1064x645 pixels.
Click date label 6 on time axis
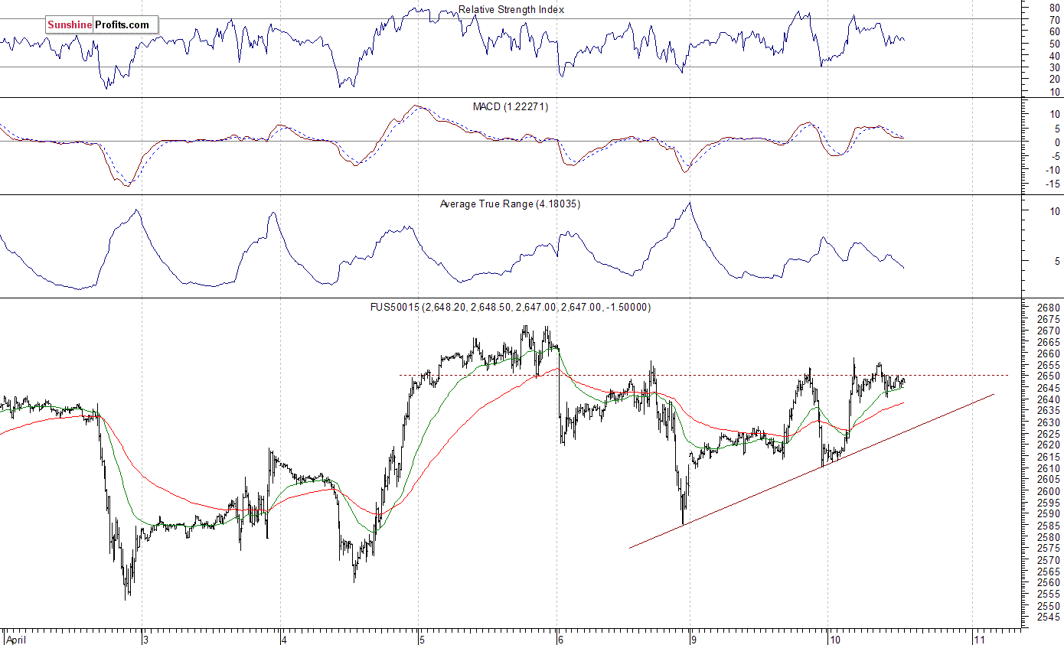pos(560,638)
